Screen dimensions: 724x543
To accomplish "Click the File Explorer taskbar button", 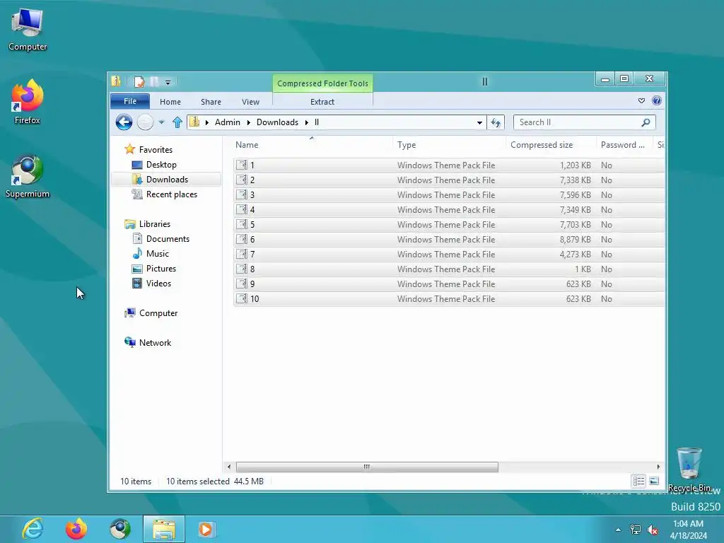I will click(x=163, y=529).
